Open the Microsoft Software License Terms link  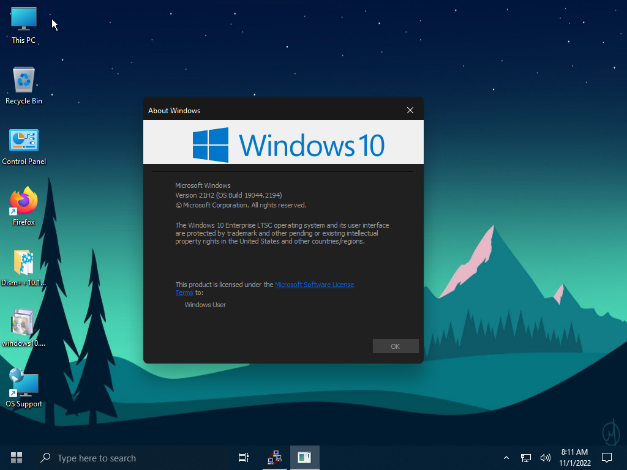314,285
